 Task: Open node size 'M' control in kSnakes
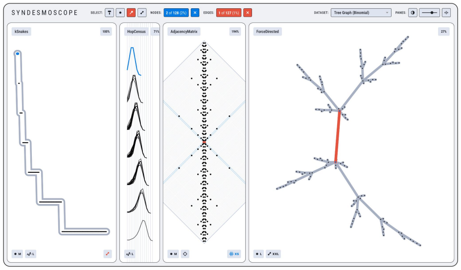[18, 254]
